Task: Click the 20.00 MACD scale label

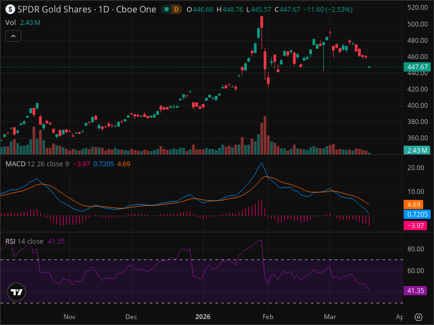Action: coord(416,168)
